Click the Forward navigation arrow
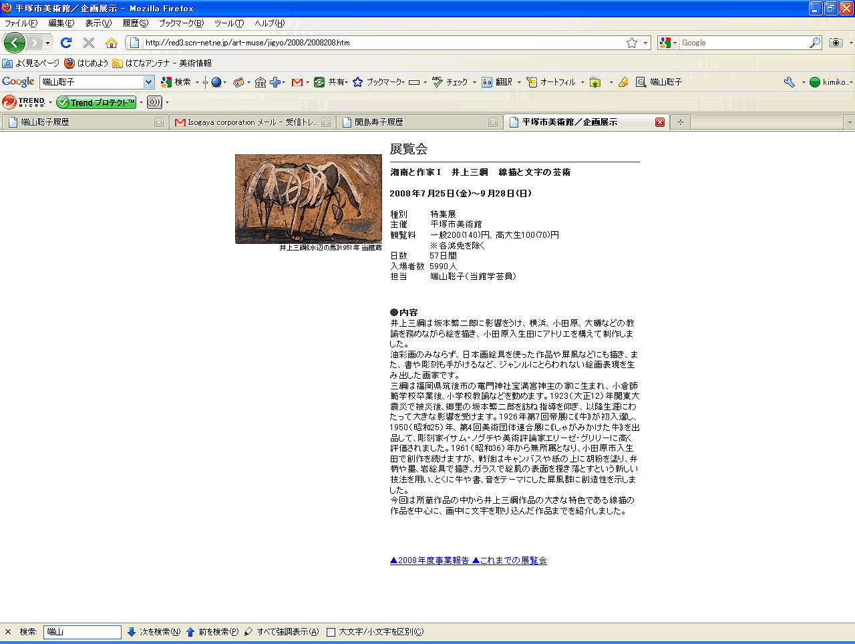The height and width of the screenshot is (644, 855). [34, 43]
